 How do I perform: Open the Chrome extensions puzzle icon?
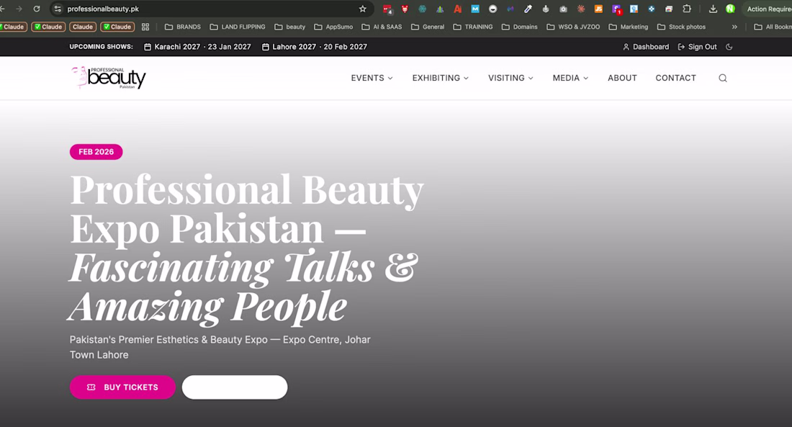(687, 9)
